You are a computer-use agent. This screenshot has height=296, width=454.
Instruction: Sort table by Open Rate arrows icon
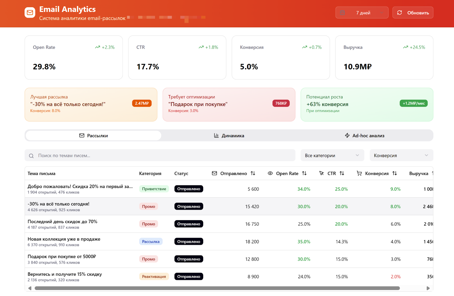tap(304, 173)
